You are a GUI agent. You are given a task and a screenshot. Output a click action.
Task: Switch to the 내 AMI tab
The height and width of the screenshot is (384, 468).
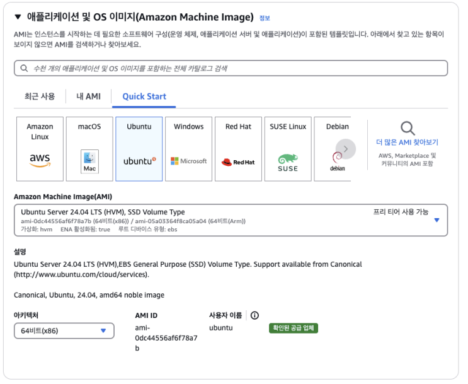pos(88,96)
